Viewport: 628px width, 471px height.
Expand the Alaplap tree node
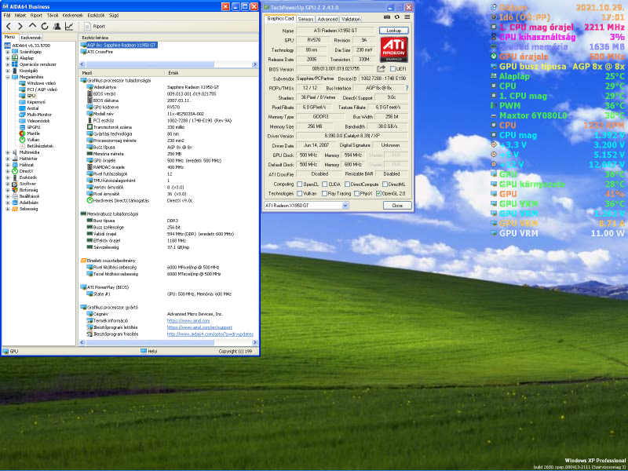click(7, 58)
